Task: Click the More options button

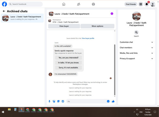Action: [97, 26]
